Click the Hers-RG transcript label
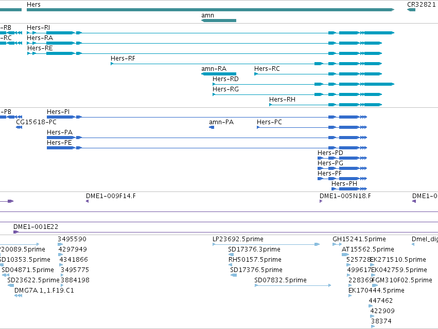The image size is (438, 329). [225, 89]
